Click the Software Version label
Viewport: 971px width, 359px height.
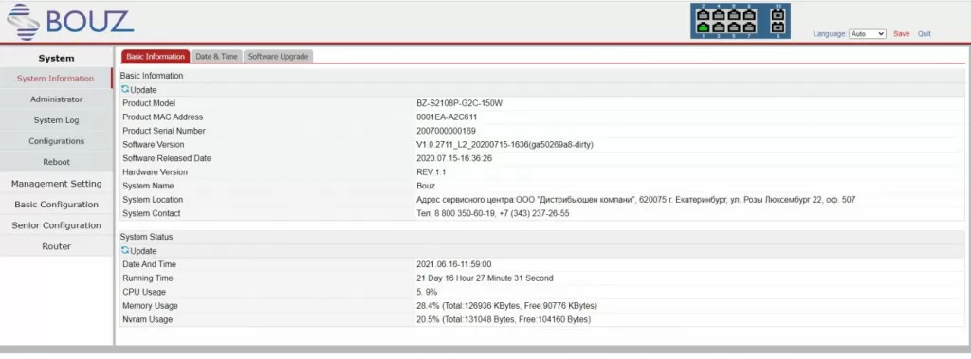tap(153, 144)
